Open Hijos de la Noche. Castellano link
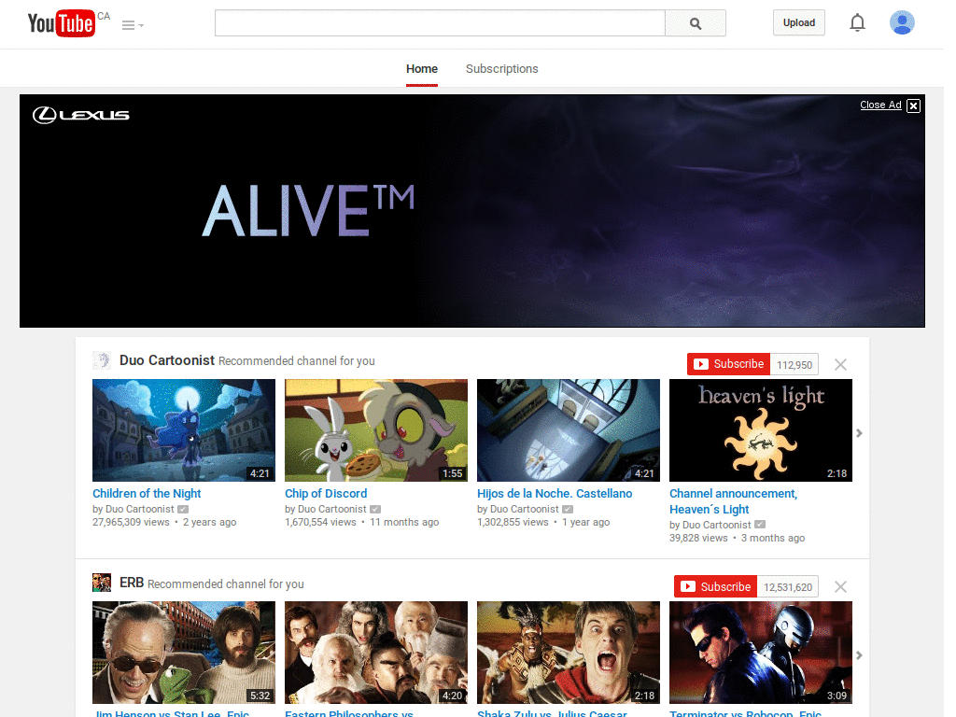The image size is (956, 717). 555,493
